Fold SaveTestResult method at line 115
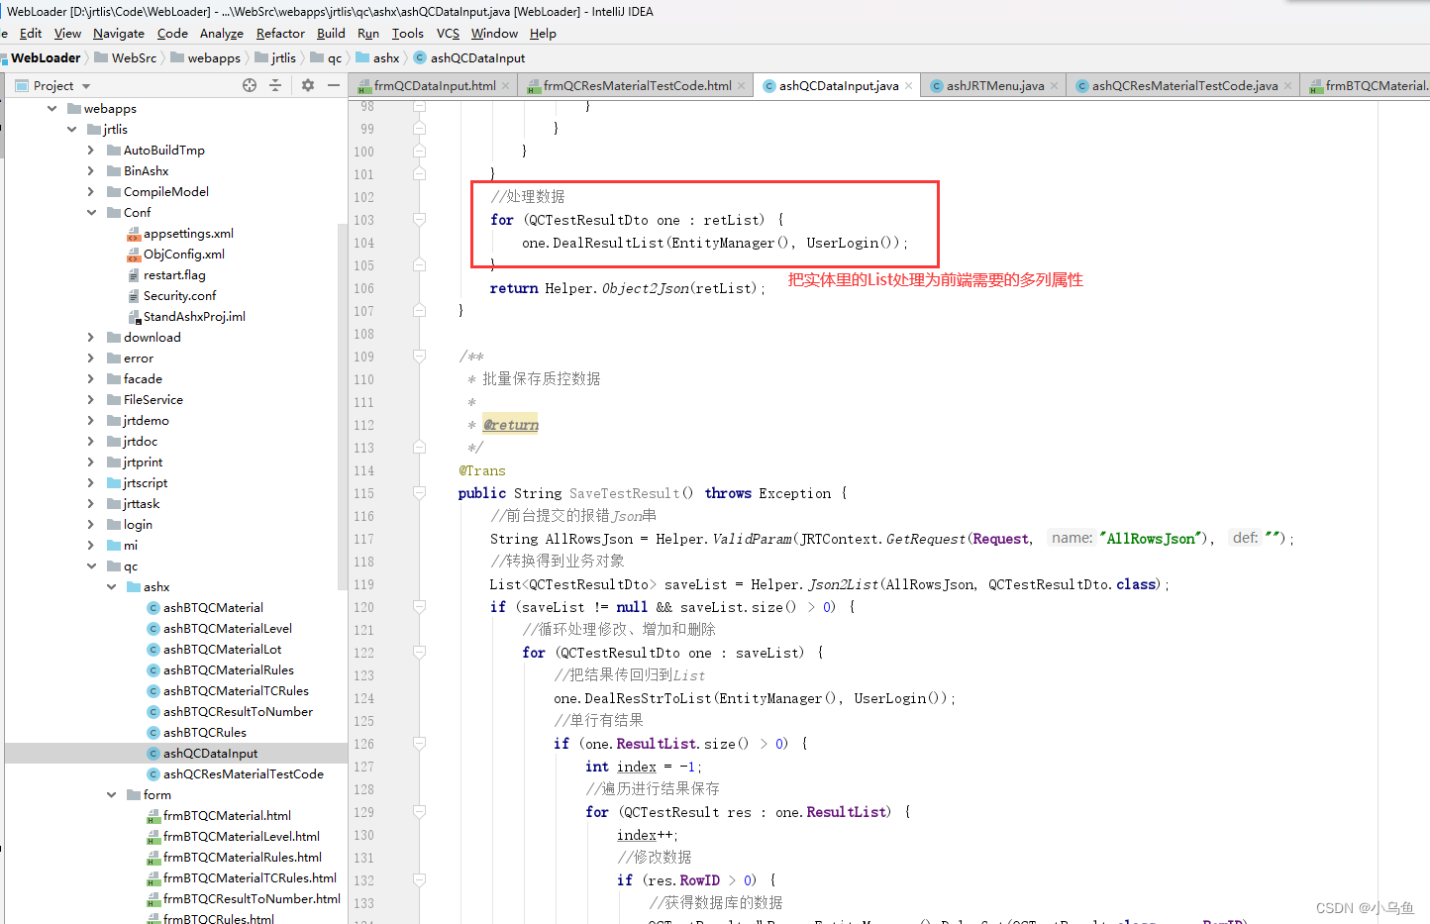The height and width of the screenshot is (924, 1430). coord(419,493)
